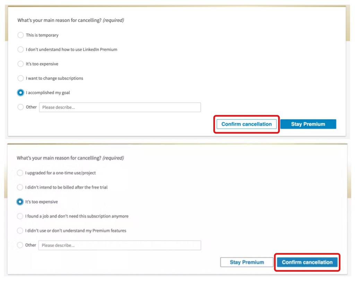Select "I accomplished my goal" radio button
The height and width of the screenshot is (281, 355).
click(x=20, y=93)
